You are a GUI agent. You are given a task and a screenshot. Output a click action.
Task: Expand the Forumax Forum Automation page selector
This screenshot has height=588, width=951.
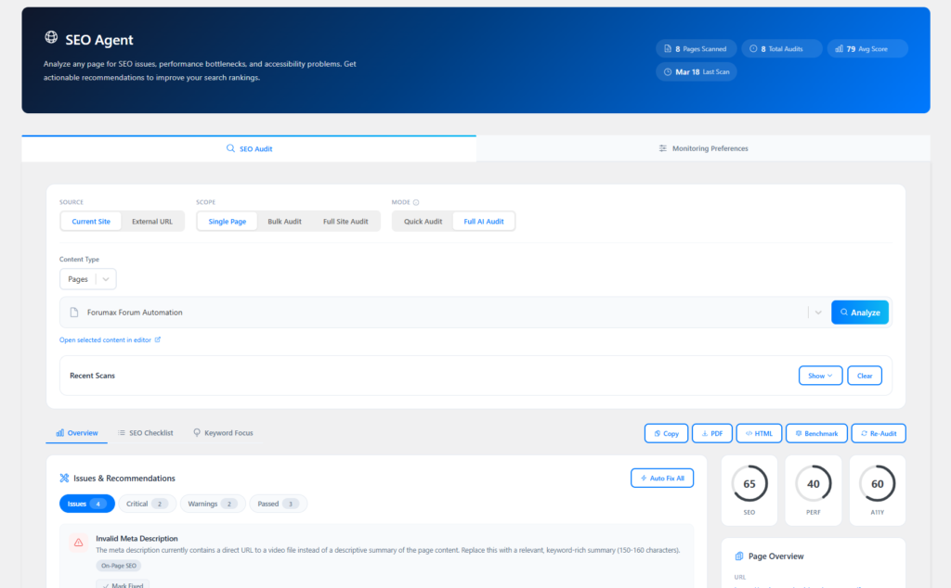[x=818, y=313]
